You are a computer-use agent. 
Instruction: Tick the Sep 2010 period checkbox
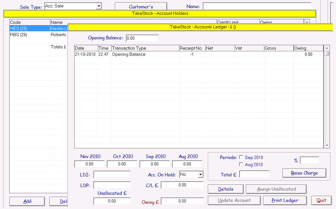241,157
